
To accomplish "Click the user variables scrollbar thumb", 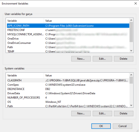I will pyautogui.click(x=131, y=32).
